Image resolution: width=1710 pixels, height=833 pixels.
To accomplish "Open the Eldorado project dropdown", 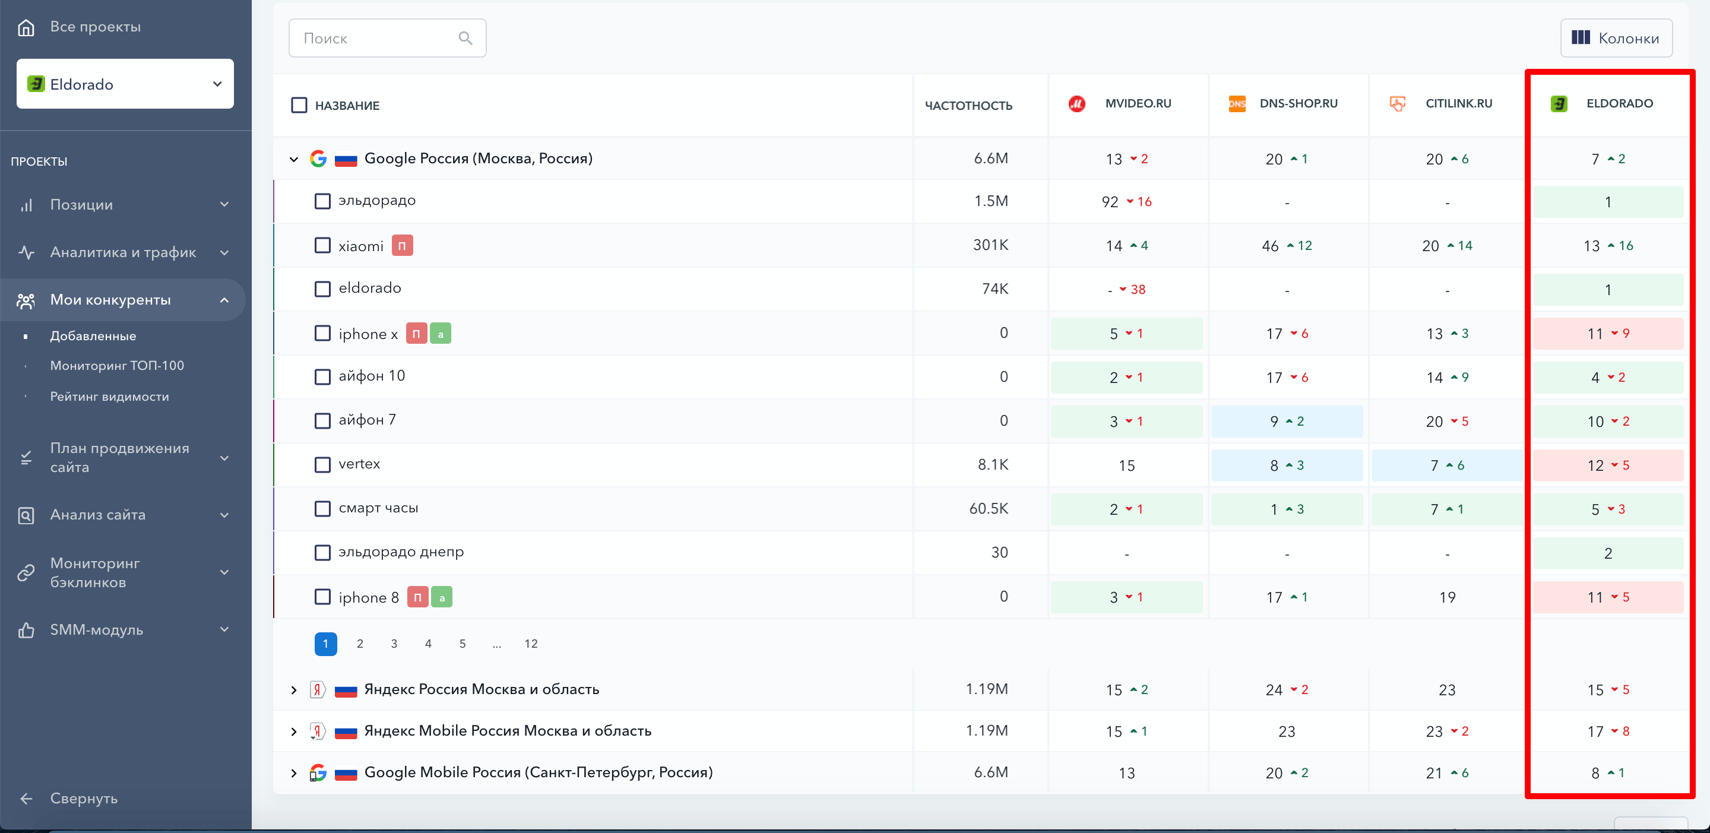I will pyautogui.click(x=125, y=84).
